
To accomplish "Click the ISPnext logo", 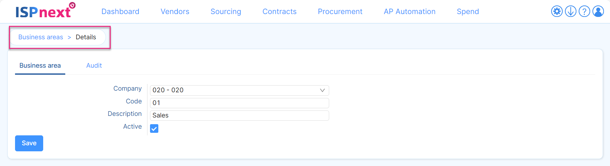I will click(45, 11).
